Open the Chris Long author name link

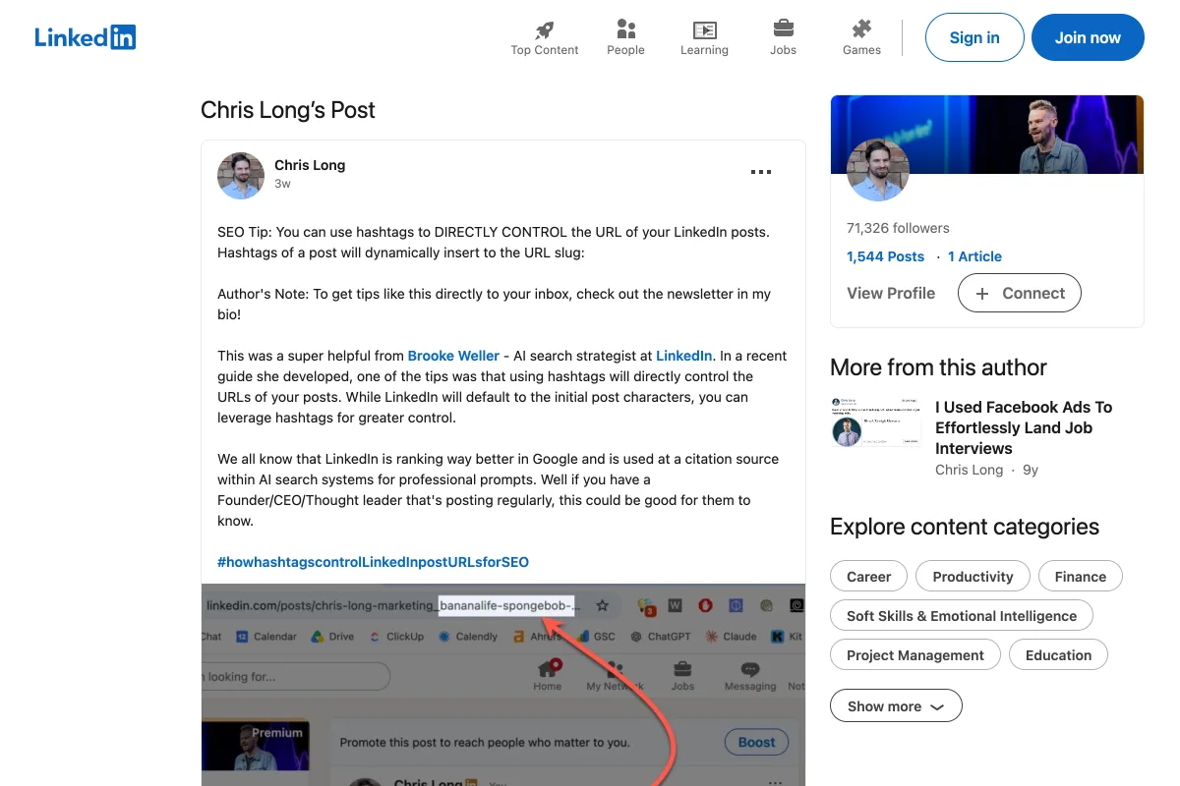310,165
